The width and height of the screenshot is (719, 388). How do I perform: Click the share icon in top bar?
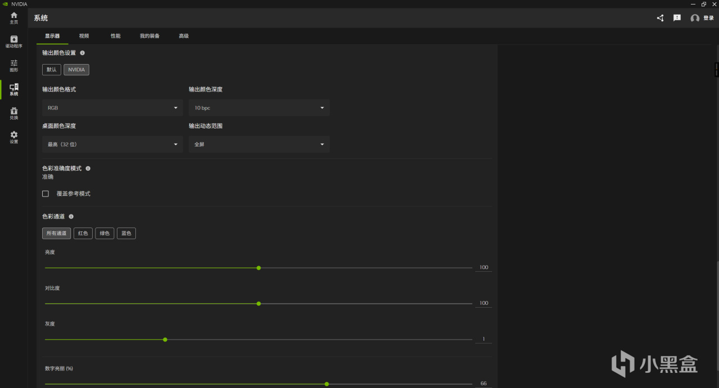point(660,18)
